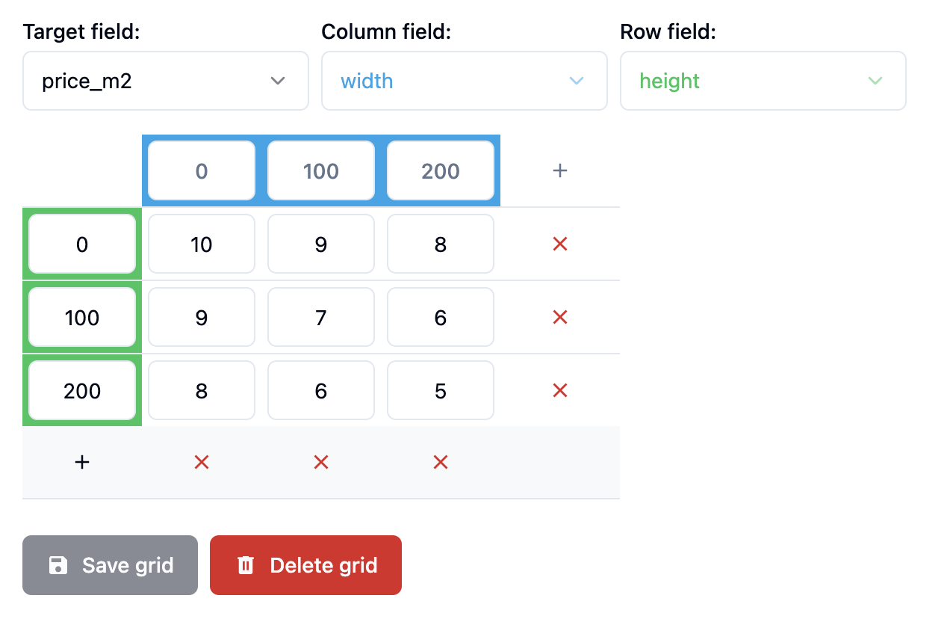Select the row header input labeled 0
This screenshot has width=950, height=619.
[81, 244]
